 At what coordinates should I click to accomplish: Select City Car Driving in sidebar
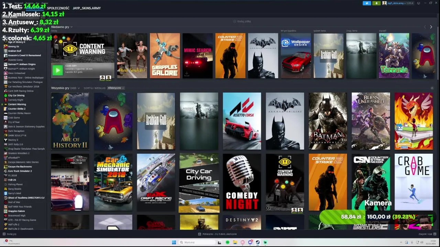[16, 95]
